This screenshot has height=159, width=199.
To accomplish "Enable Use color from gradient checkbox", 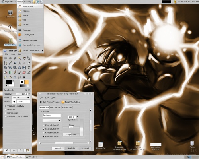I will click(x=6, y=116).
